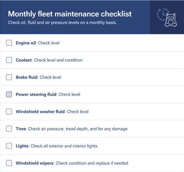Viewport: 184px width, 172px height.
Task: Tick the Tires checkbox
Action: pos(9,129)
